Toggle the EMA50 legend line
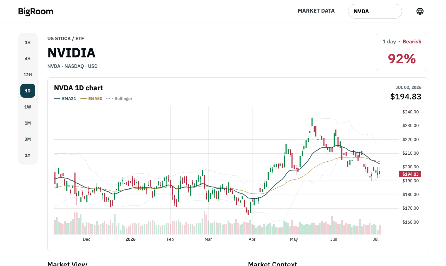The height and width of the screenshot is (266, 446). 91,99
